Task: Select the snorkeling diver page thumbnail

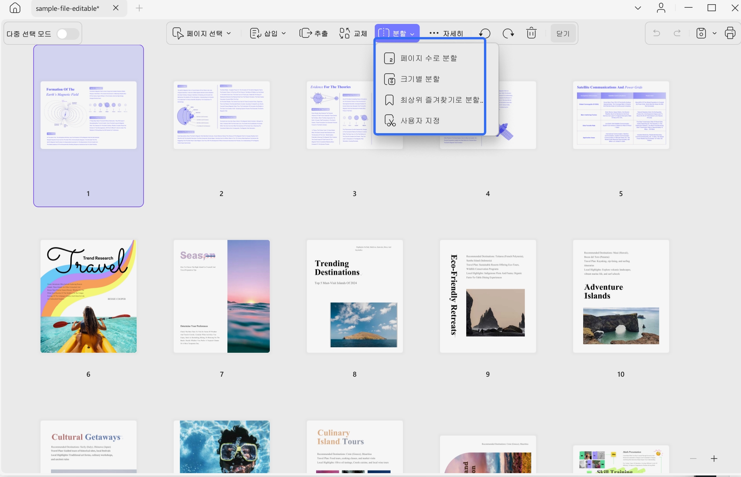Action: coord(222,447)
